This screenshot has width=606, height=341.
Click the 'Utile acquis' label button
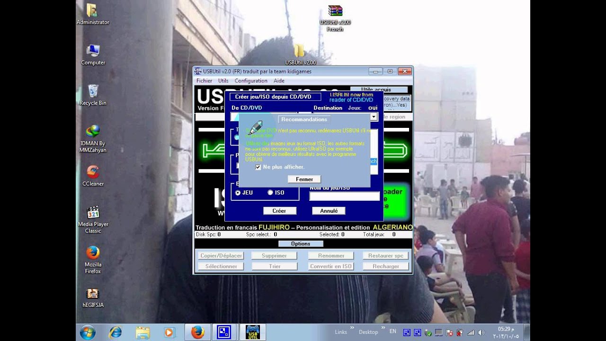coord(379,90)
